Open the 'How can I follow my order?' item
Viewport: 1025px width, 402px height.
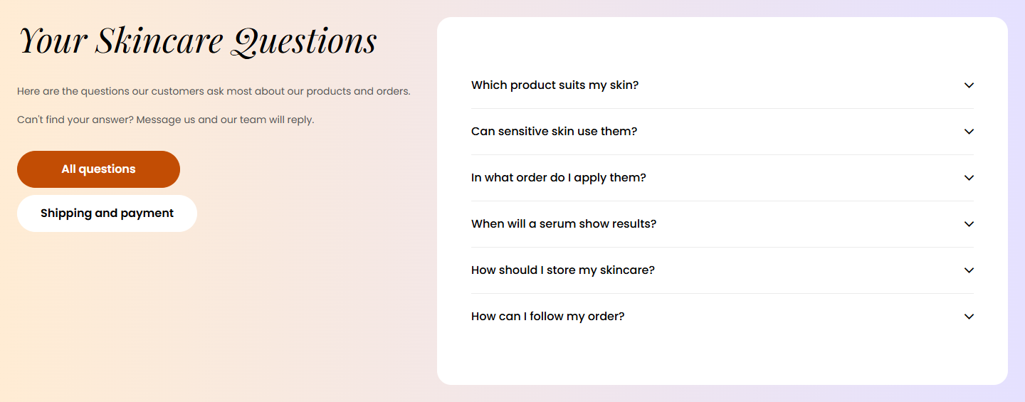722,317
